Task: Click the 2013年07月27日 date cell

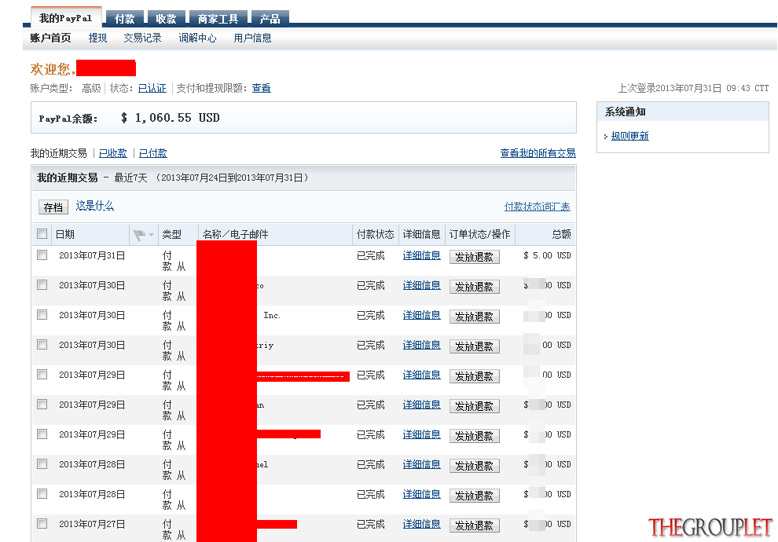Action: click(92, 524)
